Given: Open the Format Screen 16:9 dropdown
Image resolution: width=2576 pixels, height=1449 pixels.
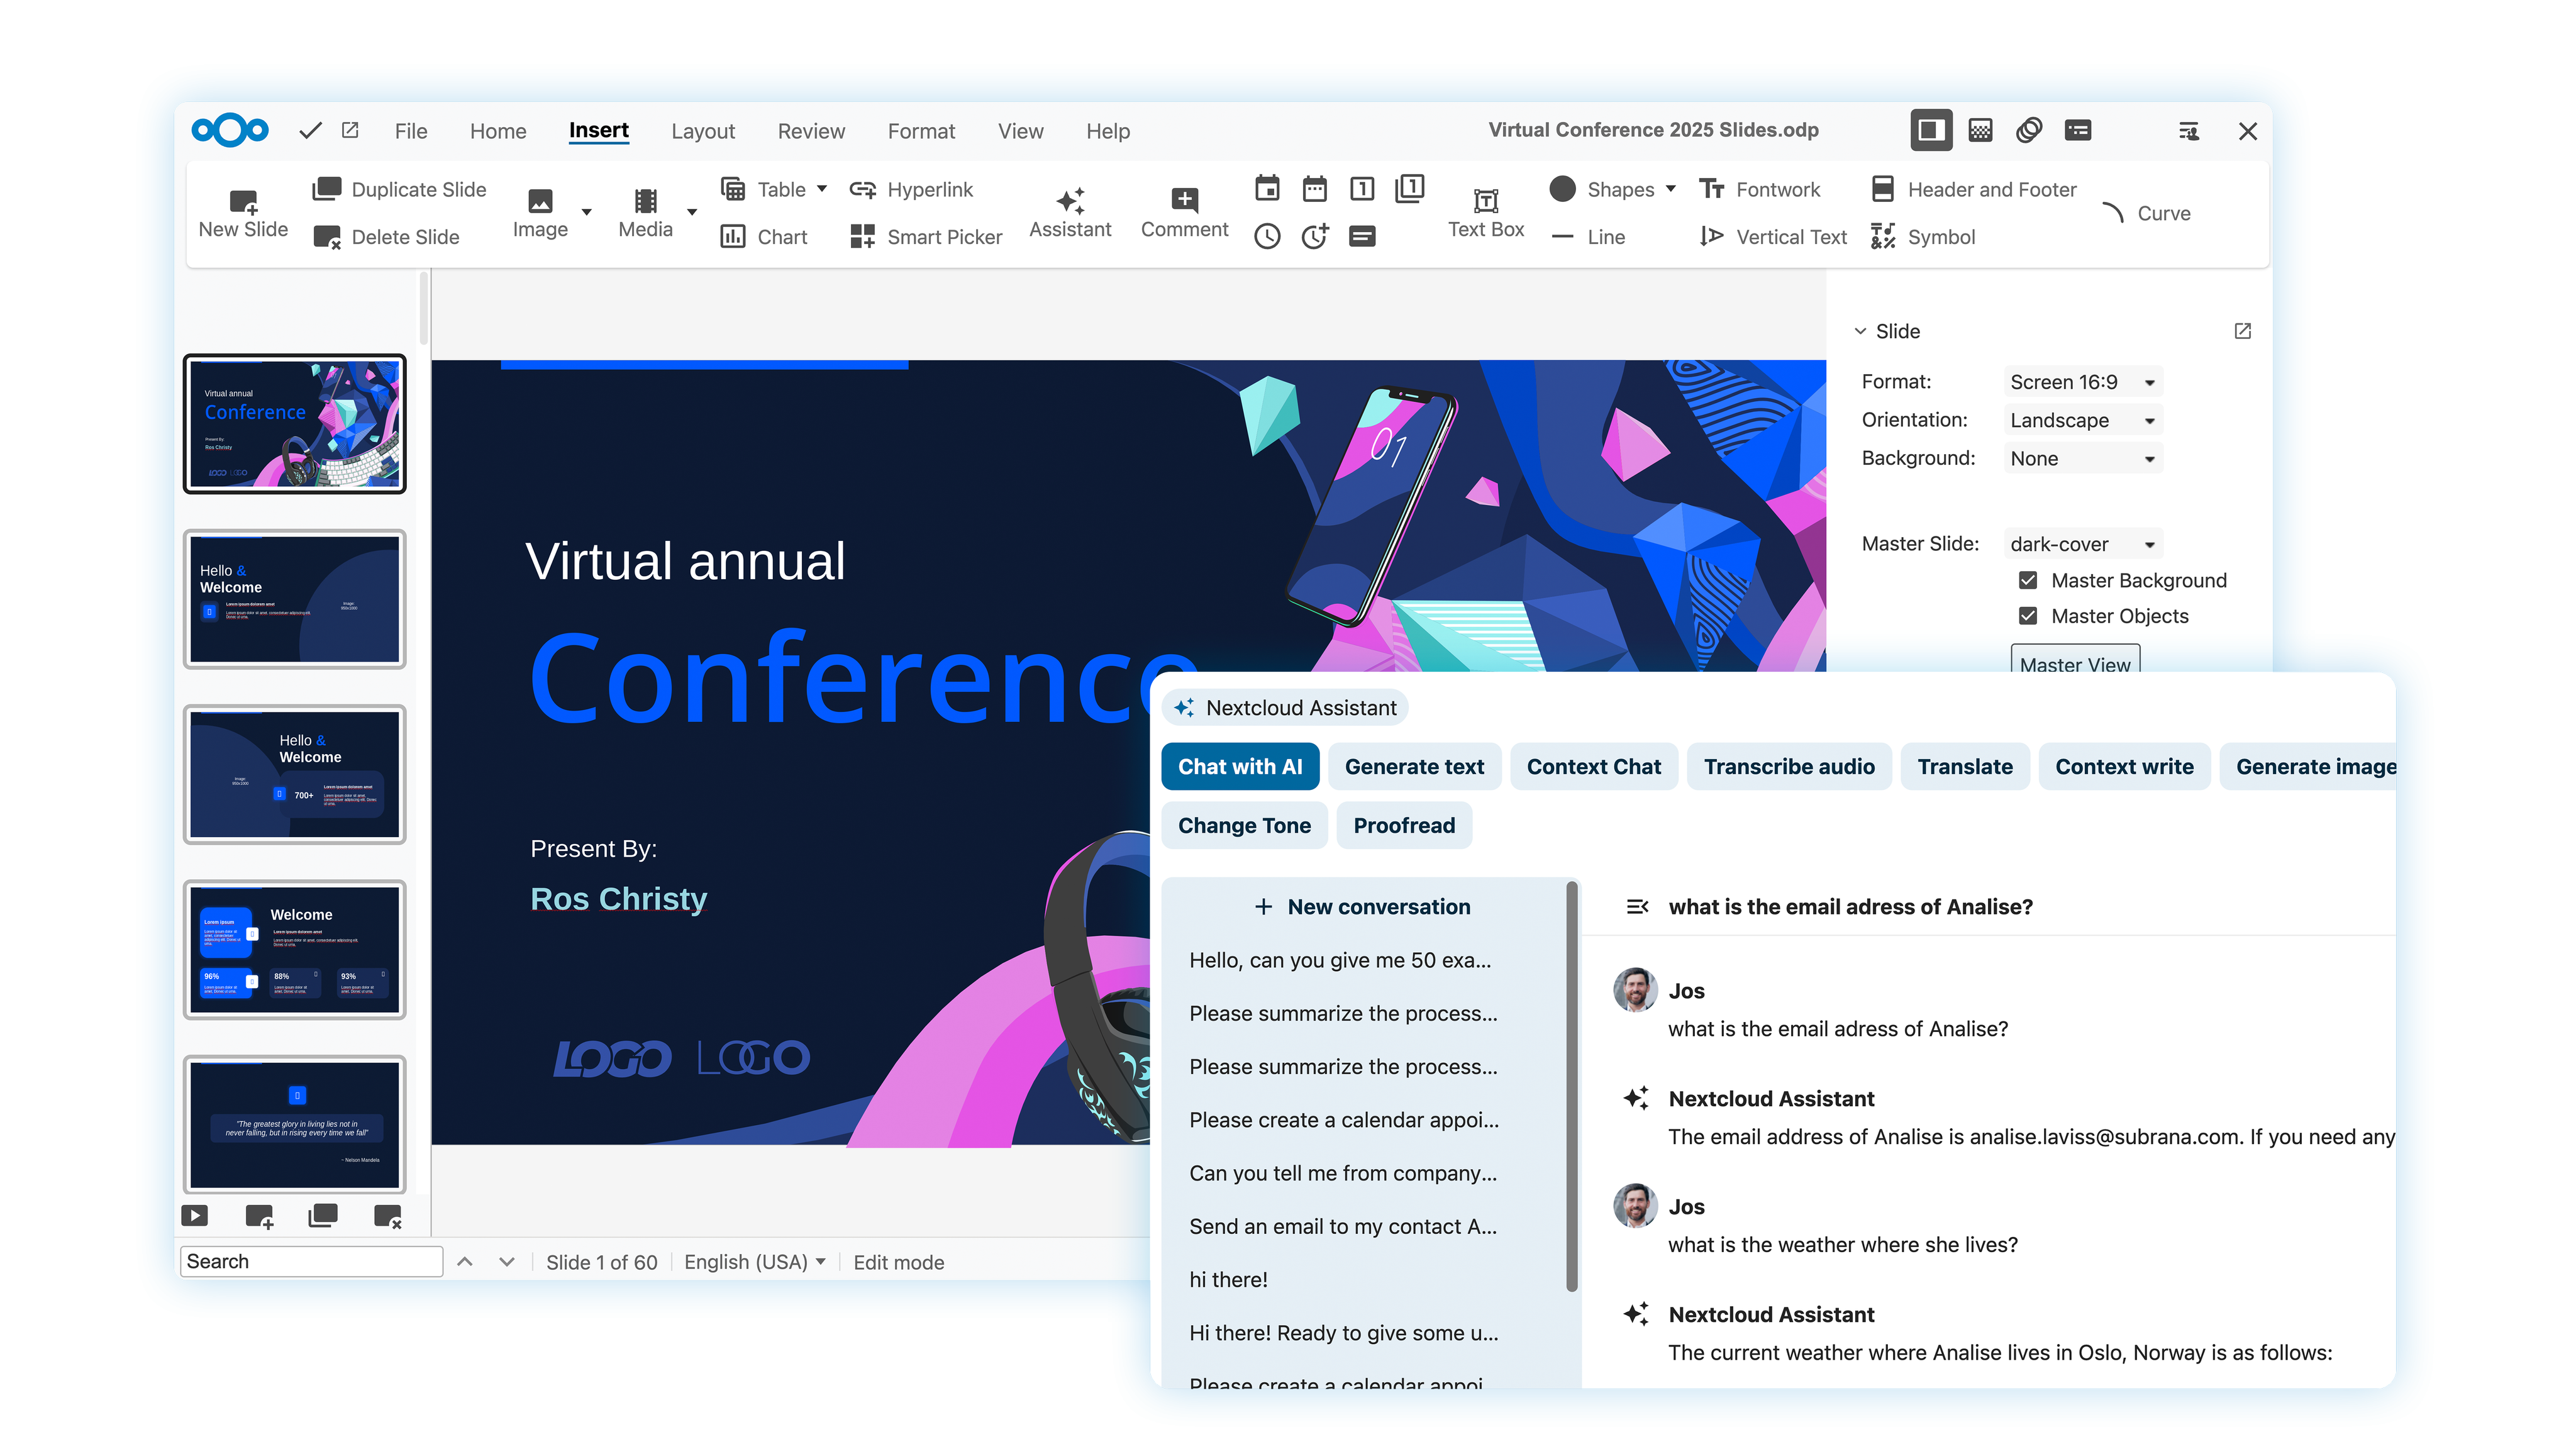Looking at the screenshot, I should click(2083, 382).
